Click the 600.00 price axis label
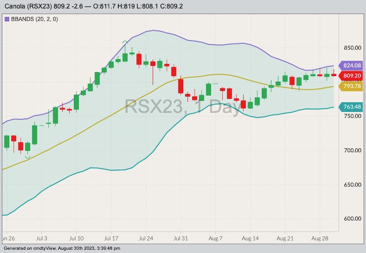 [352, 219]
